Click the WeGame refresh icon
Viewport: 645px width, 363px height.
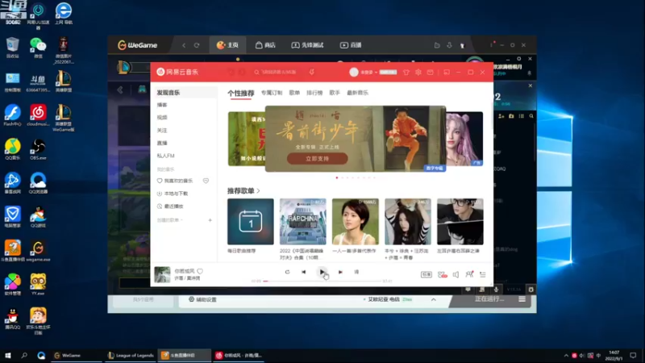pyautogui.click(x=197, y=45)
